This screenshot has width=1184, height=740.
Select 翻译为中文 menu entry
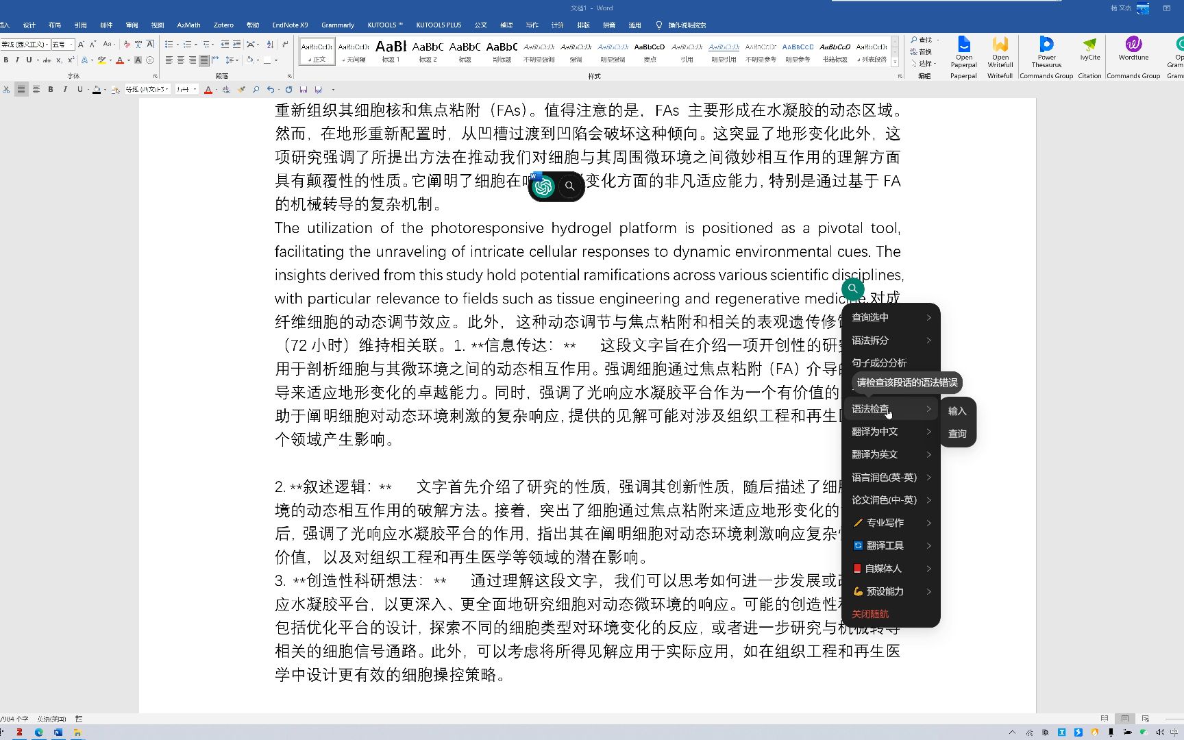coord(891,432)
